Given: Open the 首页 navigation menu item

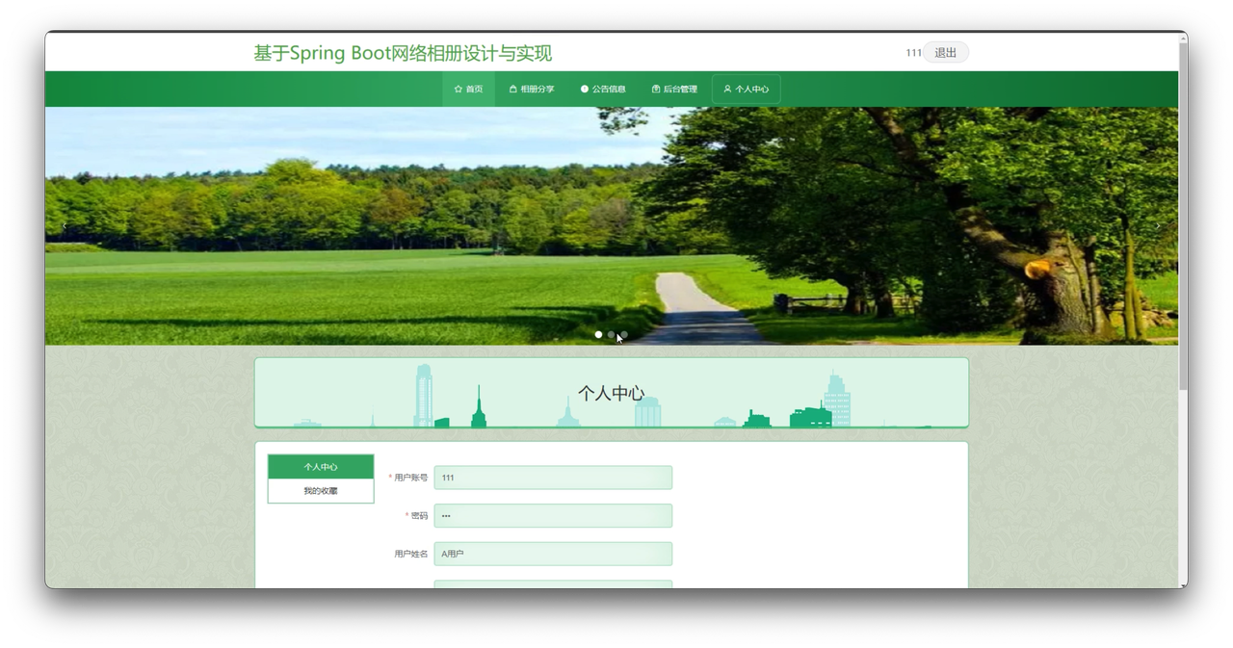Looking at the screenshot, I should pyautogui.click(x=473, y=89).
